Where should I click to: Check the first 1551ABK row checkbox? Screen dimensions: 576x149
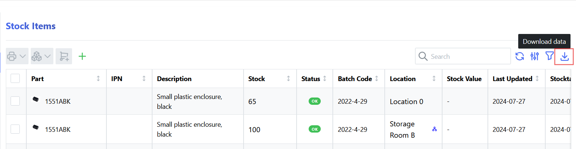[x=15, y=101]
